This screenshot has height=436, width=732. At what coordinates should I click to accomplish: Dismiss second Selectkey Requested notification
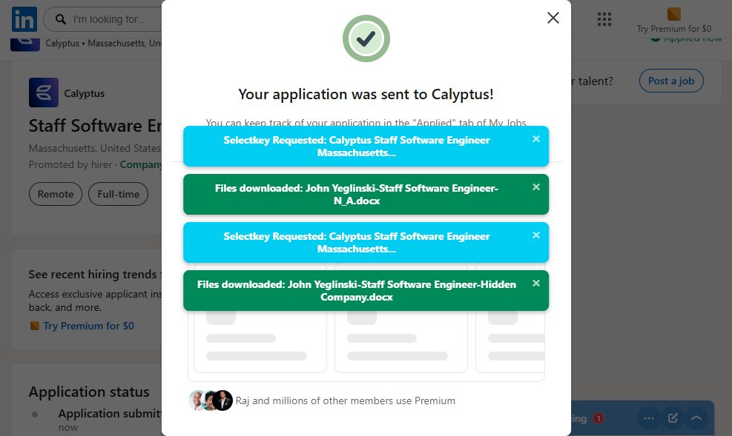point(536,235)
